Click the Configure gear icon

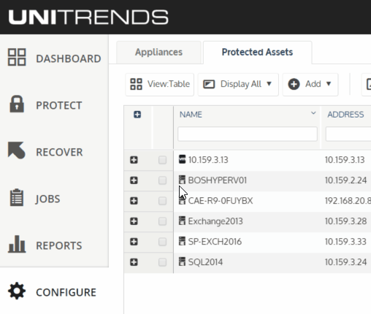tap(17, 291)
